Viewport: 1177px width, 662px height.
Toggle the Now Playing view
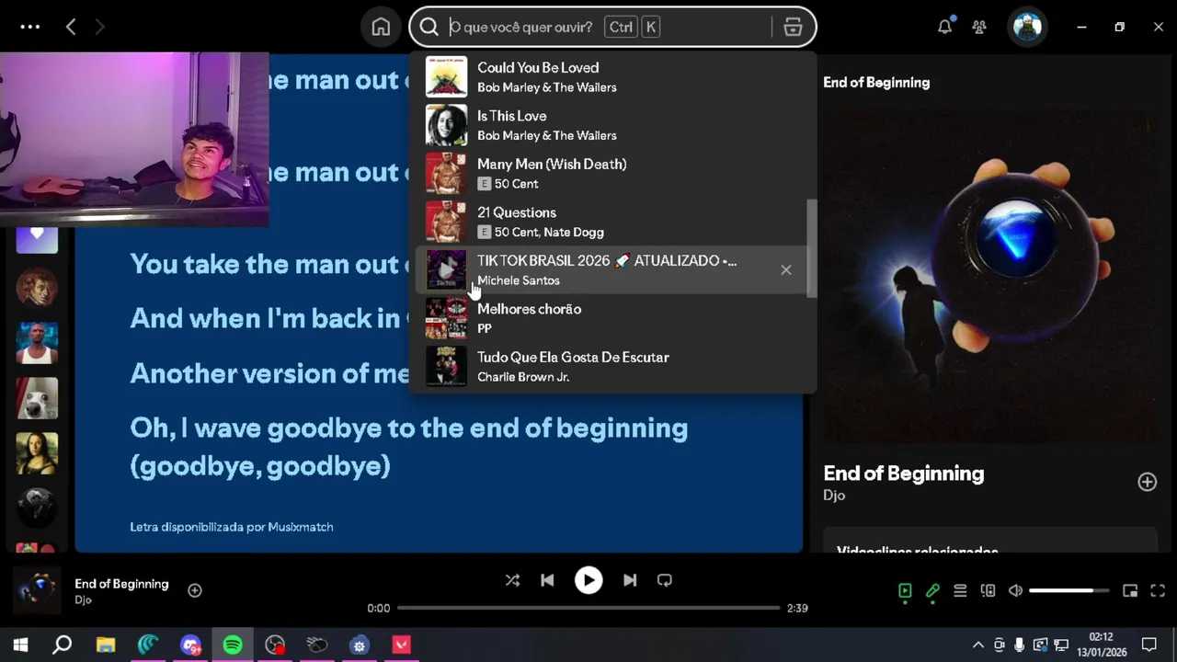[x=905, y=590]
